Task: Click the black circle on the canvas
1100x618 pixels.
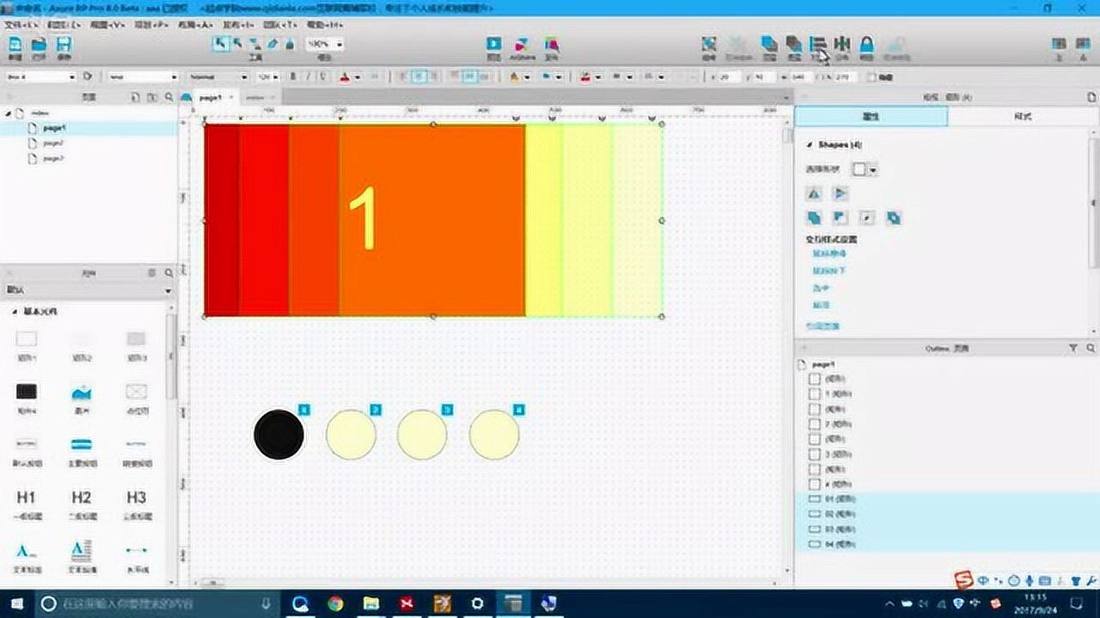Action: [278, 434]
